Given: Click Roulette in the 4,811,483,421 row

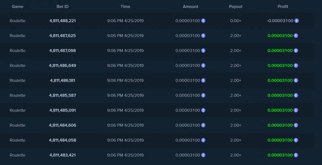Looking at the screenshot, I should click(17, 155).
